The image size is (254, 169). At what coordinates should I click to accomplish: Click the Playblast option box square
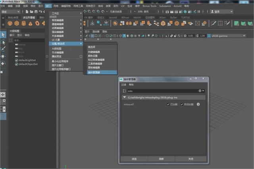(81, 56)
